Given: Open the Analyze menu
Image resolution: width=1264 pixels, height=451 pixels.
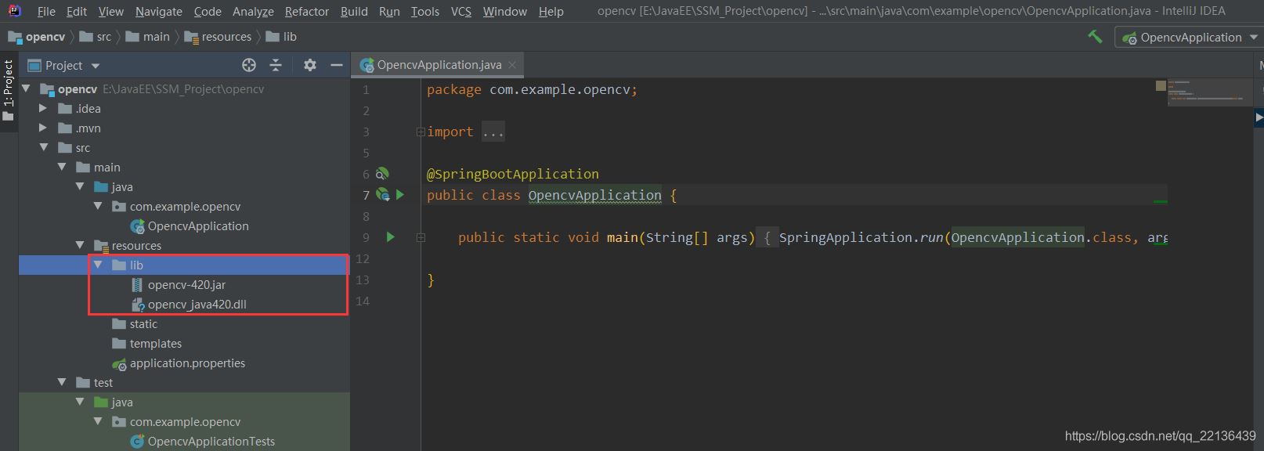Looking at the screenshot, I should click(x=253, y=11).
